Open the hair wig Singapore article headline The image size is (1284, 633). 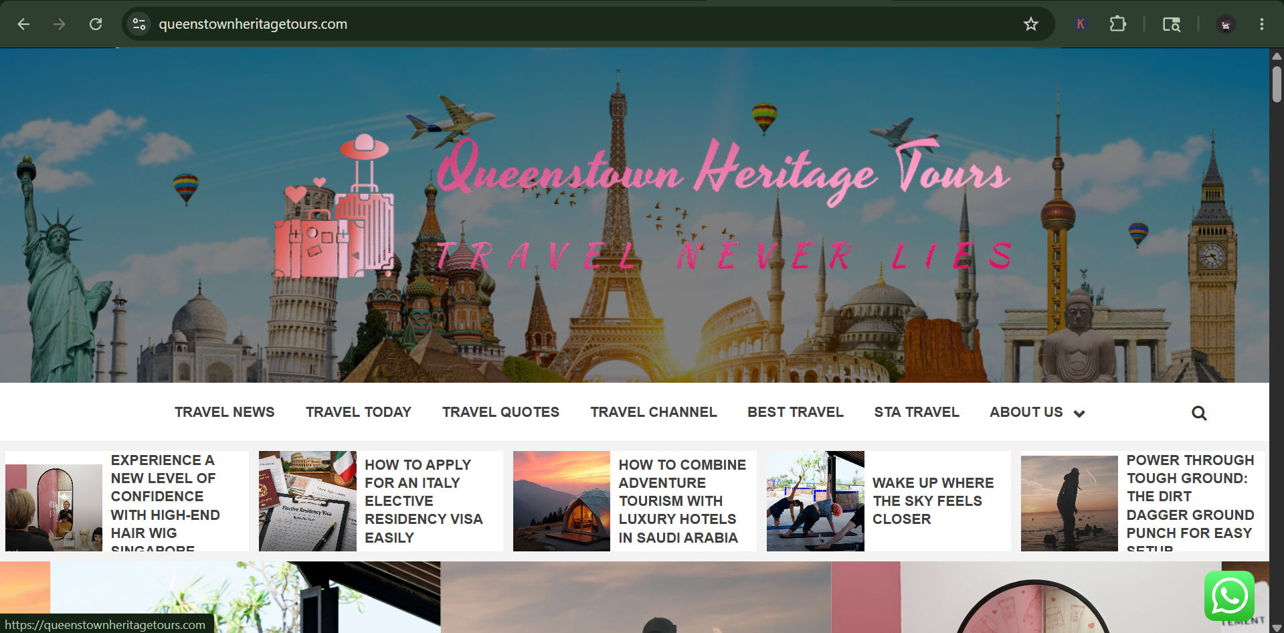165,502
